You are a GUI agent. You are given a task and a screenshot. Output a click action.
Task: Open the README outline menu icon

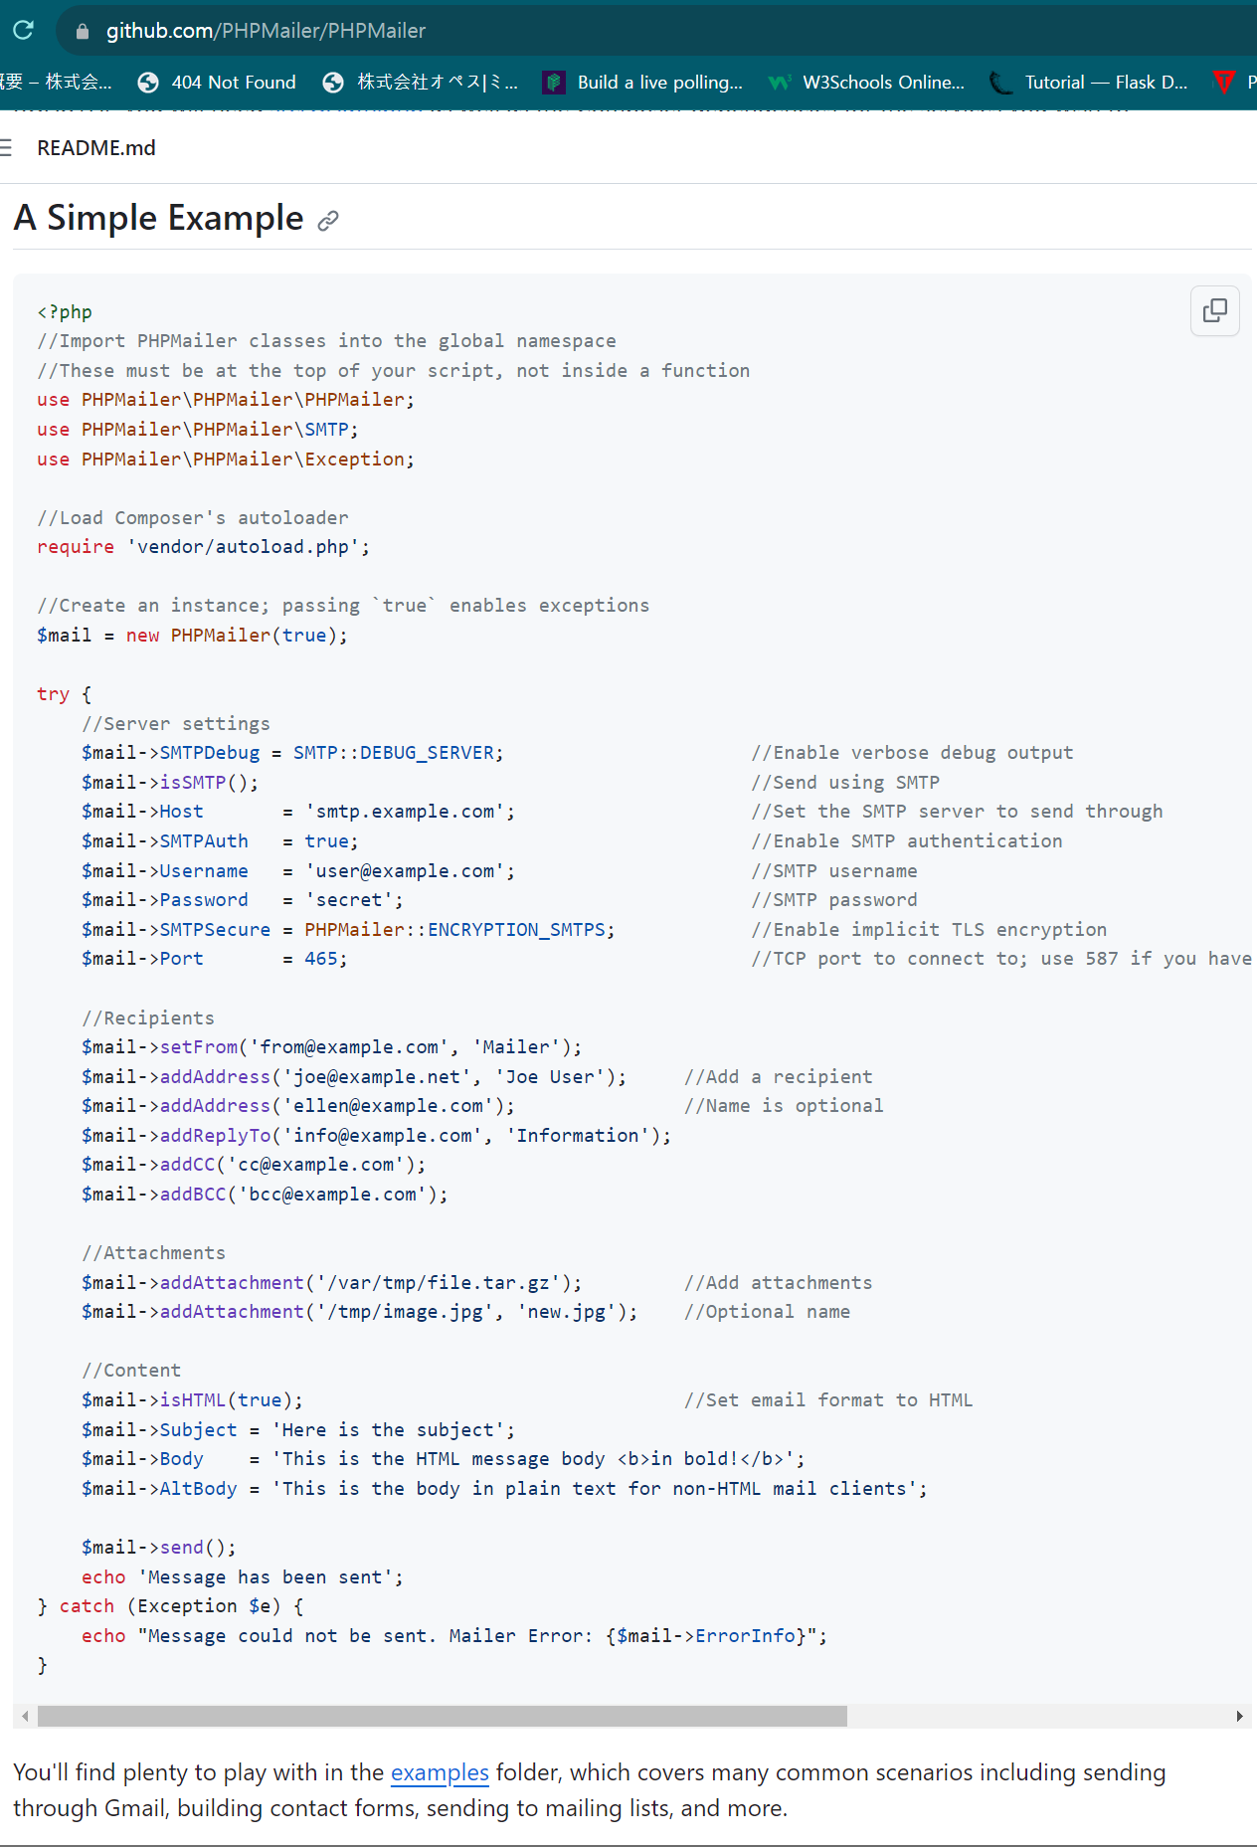coord(6,148)
